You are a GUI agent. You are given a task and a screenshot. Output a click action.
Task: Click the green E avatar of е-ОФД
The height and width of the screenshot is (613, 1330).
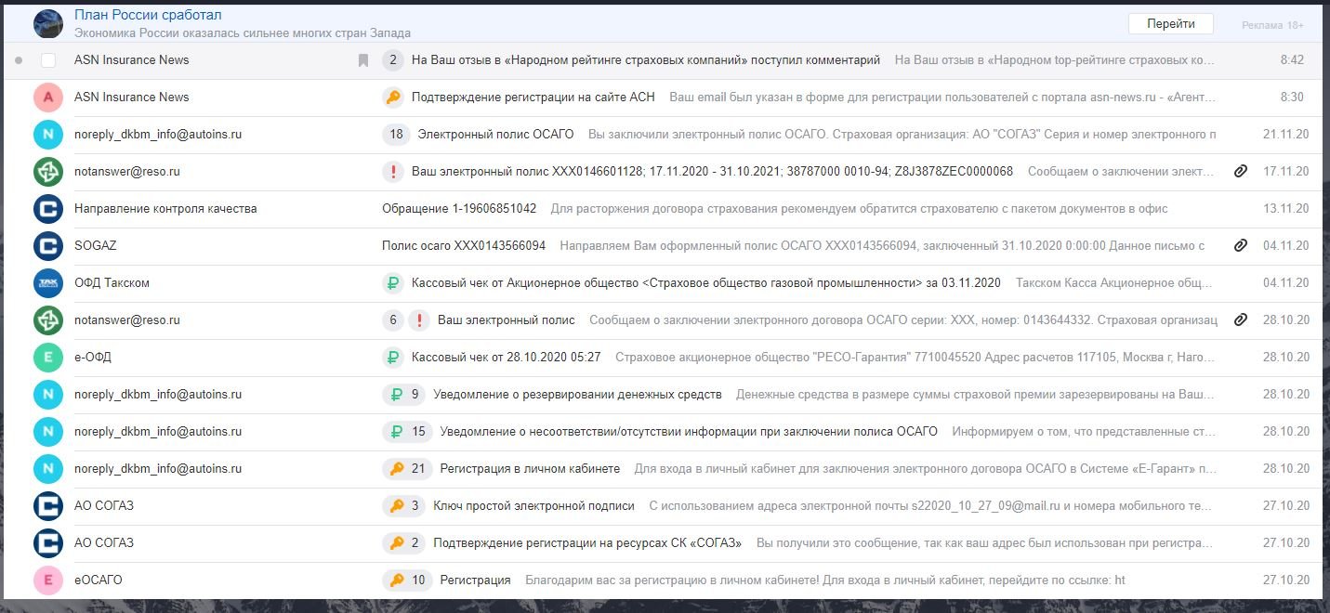click(48, 358)
